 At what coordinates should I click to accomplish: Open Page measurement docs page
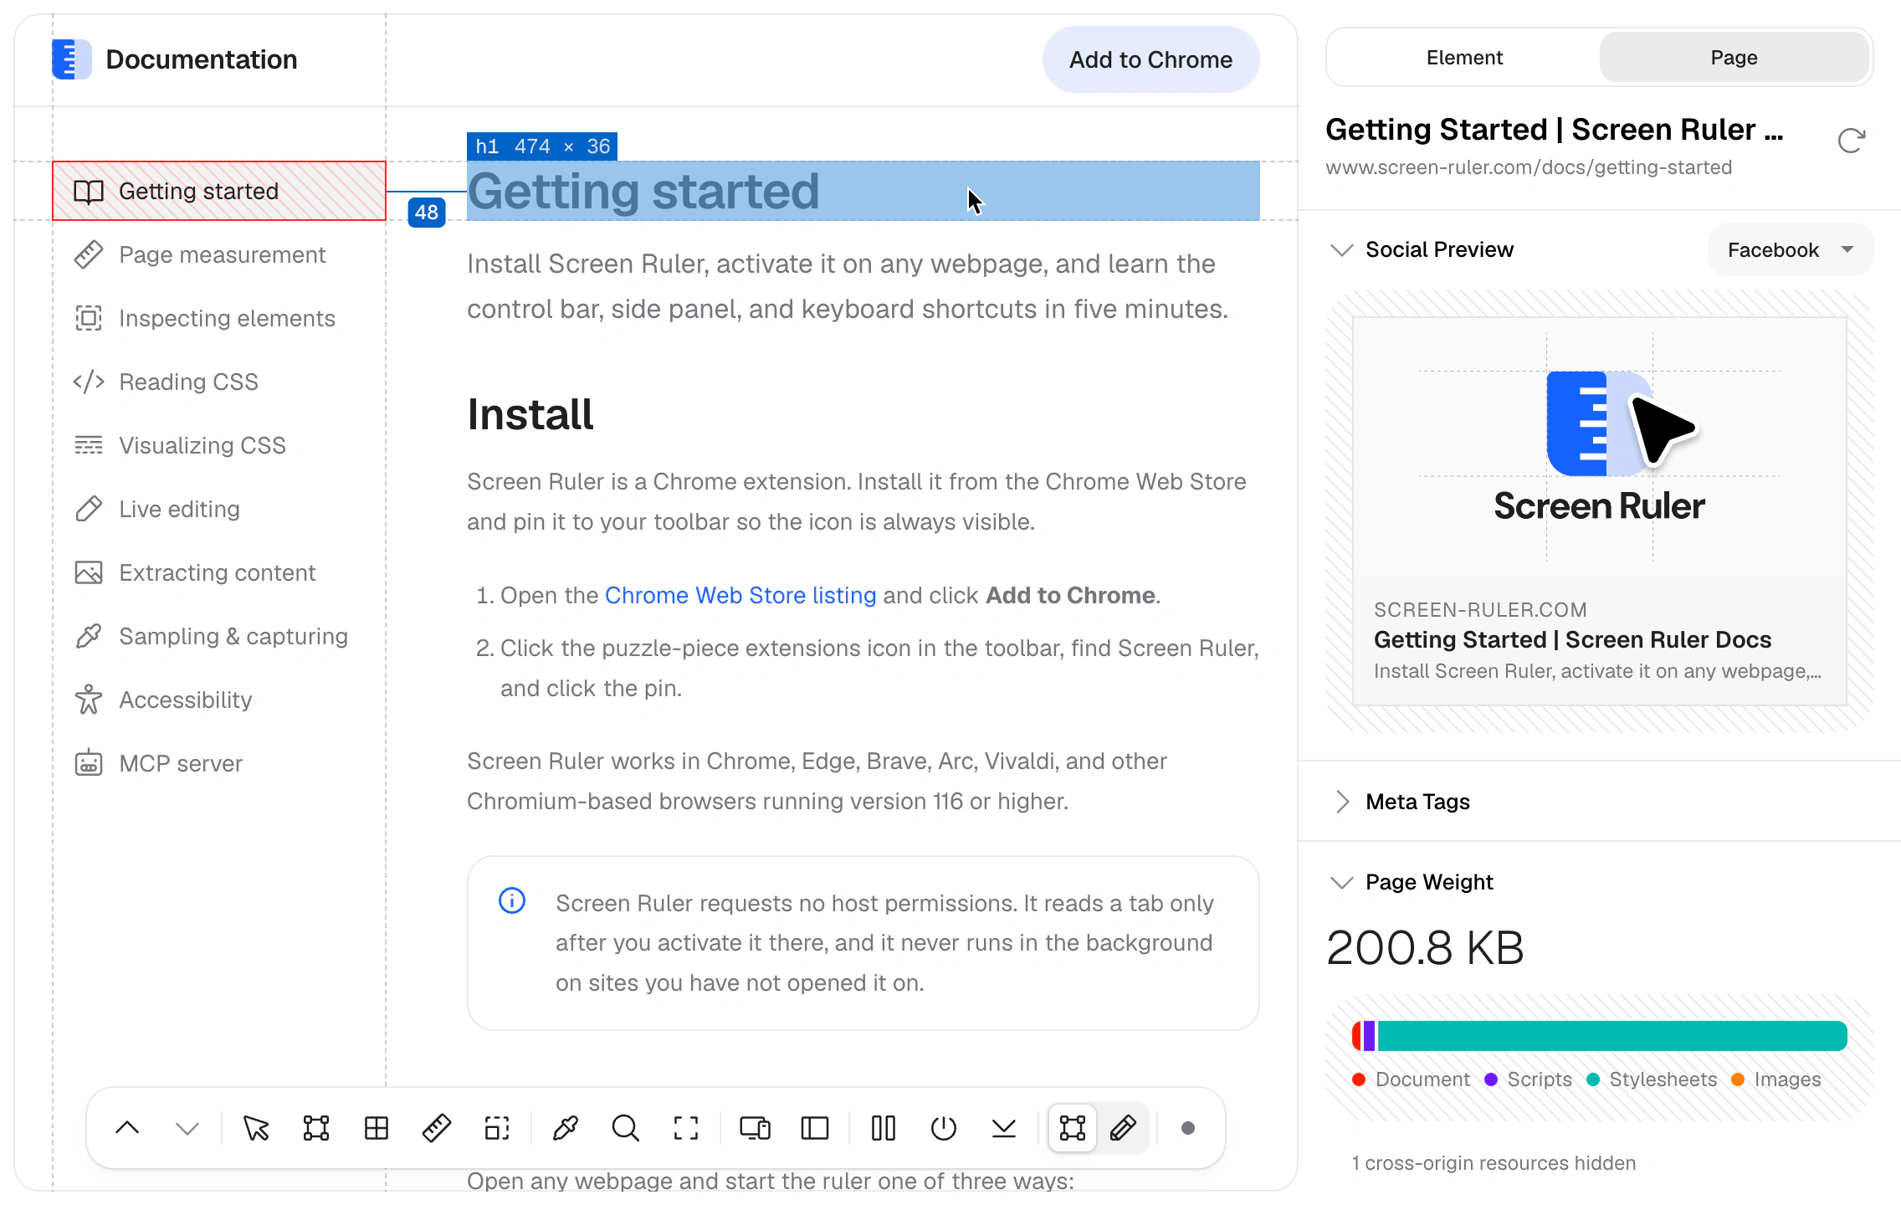pyautogui.click(x=221, y=254)
